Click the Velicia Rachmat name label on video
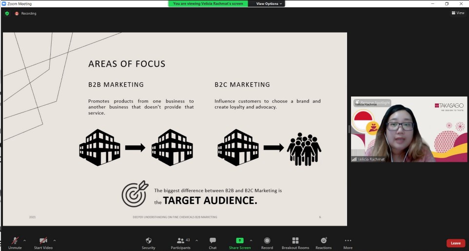The height and width of the screenshot is (251, 469). 368,159
